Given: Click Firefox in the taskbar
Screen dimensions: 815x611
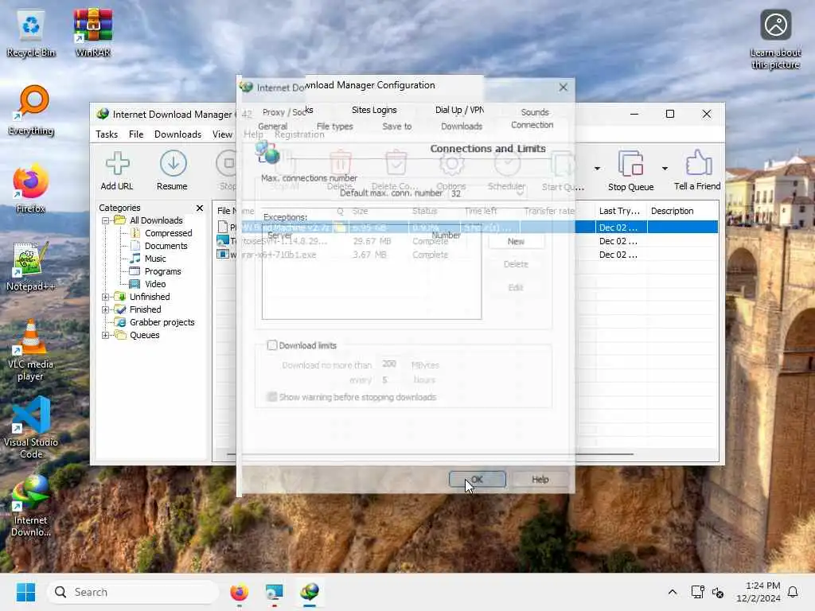Looking at the screenshot, I should tap(239, 592).
